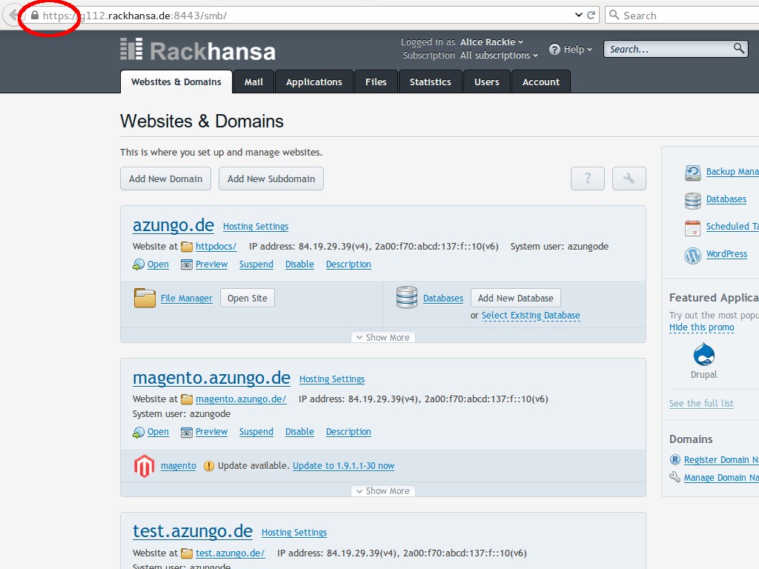Click Select Existing Database link
This screenshot has width=759, height=569.
[x=531, y=316]
